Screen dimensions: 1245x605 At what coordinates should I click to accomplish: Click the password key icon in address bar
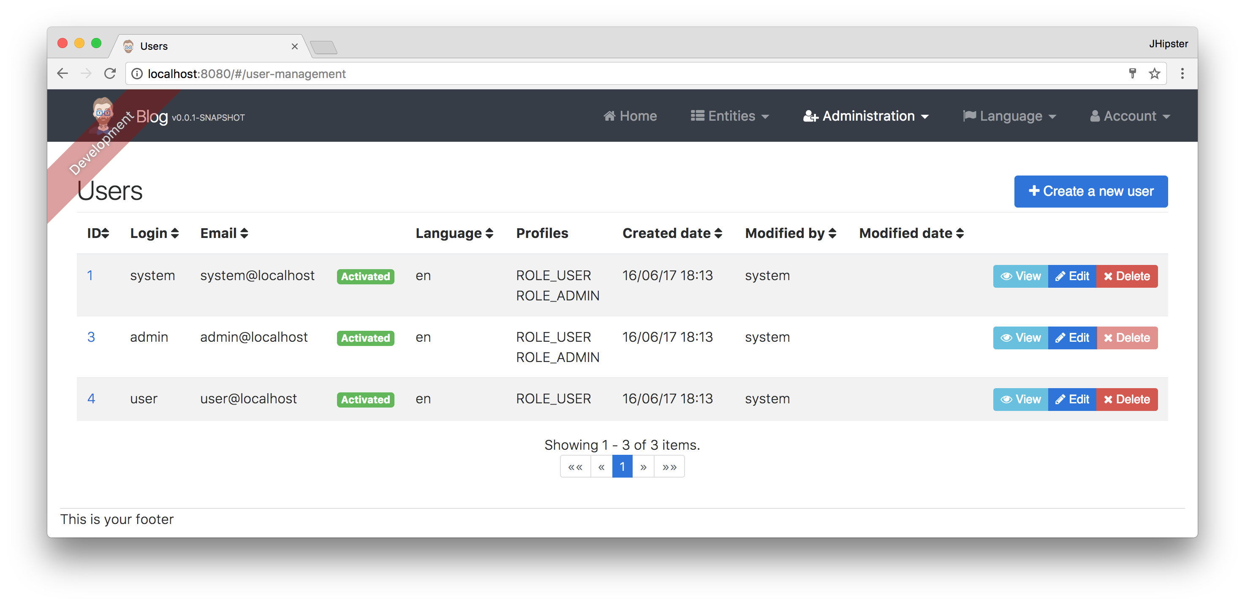click(1132, 73)
